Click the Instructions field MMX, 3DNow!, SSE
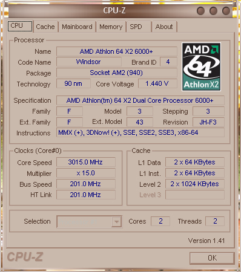241x272 pixels. tap(140, 132)
